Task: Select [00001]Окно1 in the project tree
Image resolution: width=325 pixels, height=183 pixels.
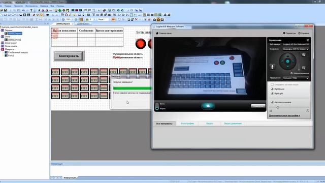Action: pyautogui.click(x=14, y=40)
